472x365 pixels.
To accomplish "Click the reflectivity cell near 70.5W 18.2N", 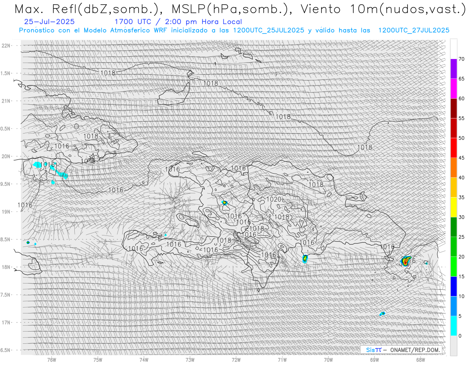I will 305,259.
